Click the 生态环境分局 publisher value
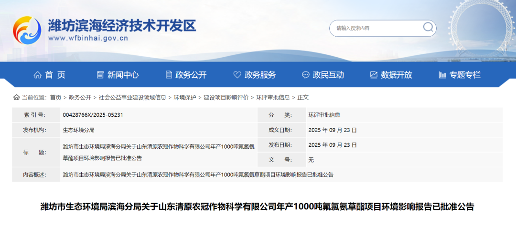The image size is (516, 226). (x=79, y=130)
